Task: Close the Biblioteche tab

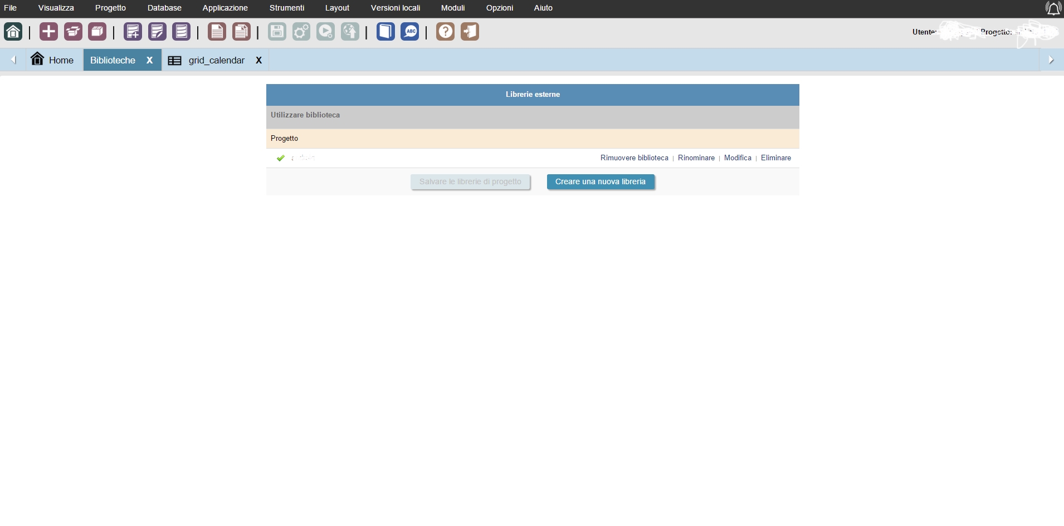Action: point(149,60)
